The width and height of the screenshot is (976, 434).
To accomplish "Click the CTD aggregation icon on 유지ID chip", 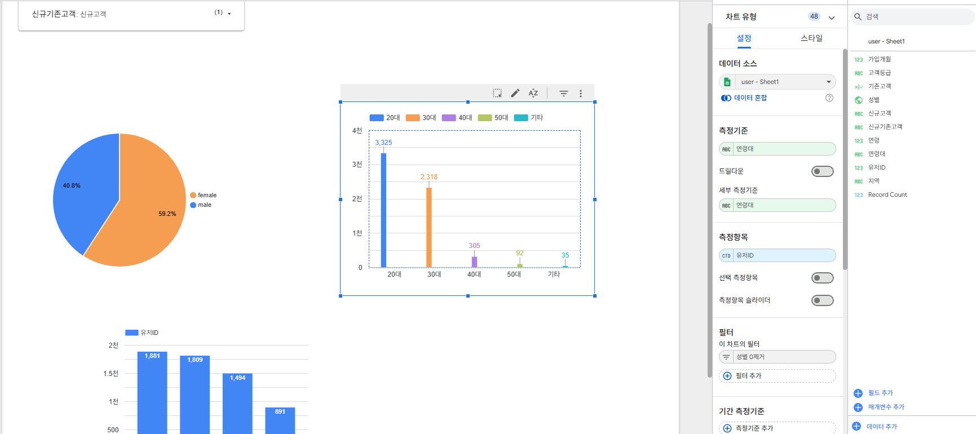I will click(x=726, y=256).
